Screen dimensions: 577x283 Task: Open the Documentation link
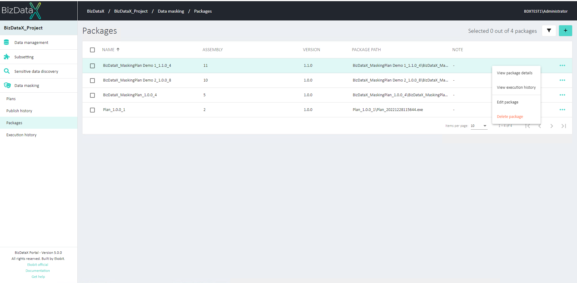pyautogui.click(x=38, y=271)
